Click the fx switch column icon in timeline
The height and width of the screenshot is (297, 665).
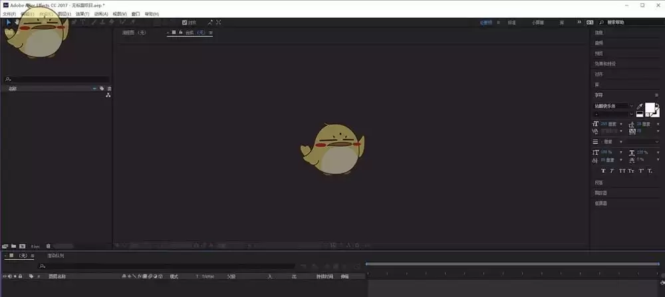tap(140, 276)
